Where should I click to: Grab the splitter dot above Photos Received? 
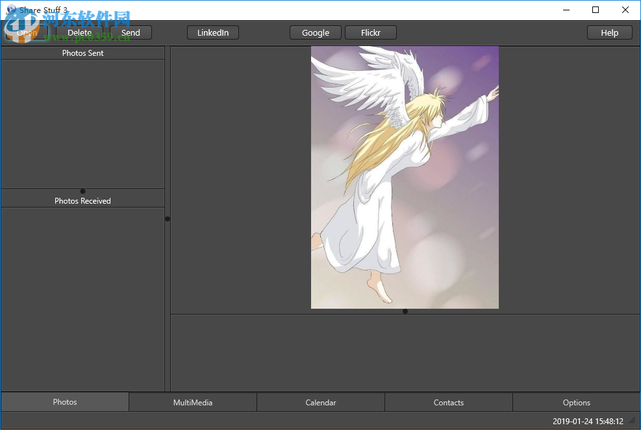82,191
